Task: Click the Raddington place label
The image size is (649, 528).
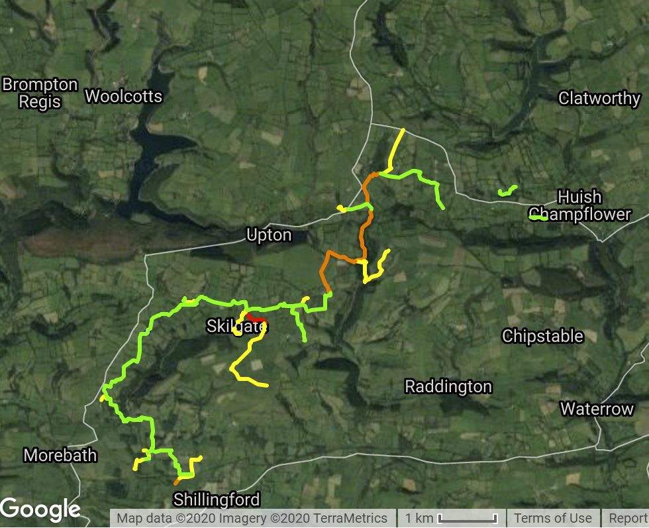Action: [x=448, y=387]
